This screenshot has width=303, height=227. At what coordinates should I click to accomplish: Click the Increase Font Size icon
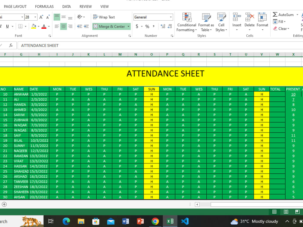pyautogui.click(x=41, y=17)
